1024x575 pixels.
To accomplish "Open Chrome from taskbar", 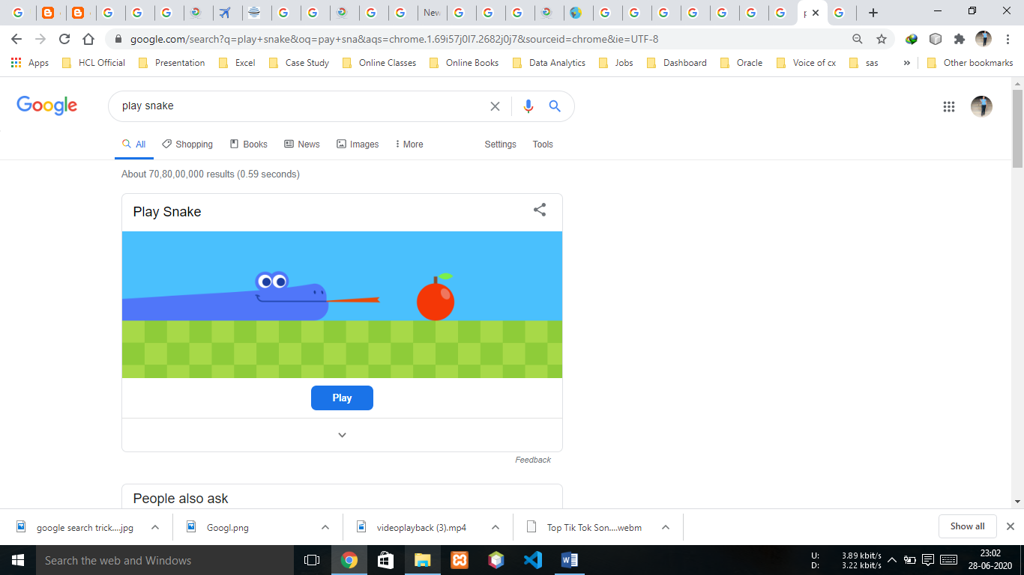I will point(349,560).
